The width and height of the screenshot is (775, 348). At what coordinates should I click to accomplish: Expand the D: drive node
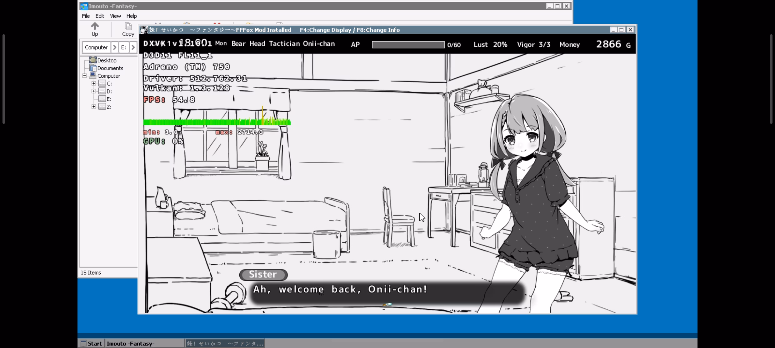point(93,91)
